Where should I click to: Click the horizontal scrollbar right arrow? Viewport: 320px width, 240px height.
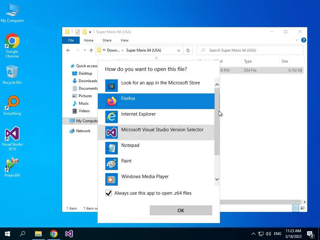[304, 202]
